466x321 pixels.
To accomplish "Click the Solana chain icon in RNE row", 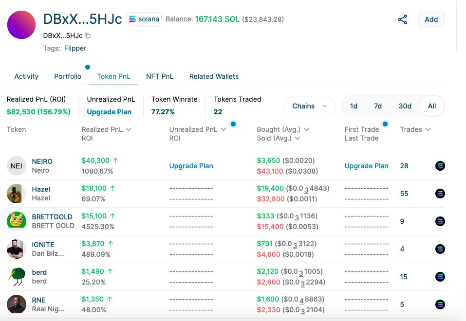I will [440, 304].
